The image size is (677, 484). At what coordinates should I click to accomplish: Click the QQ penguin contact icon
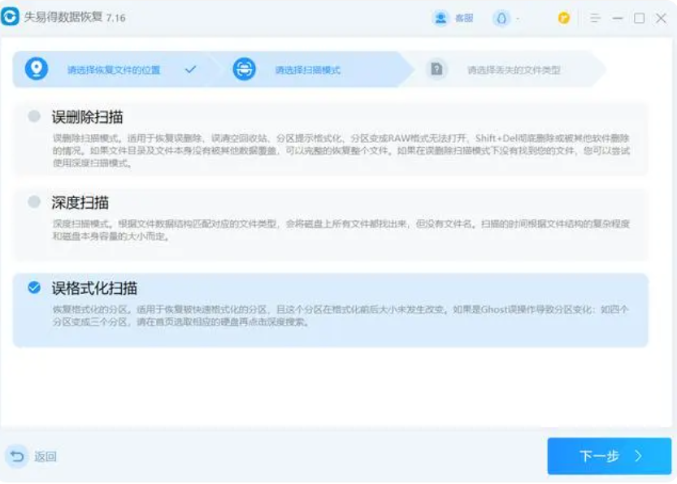(x=501, y=18)
